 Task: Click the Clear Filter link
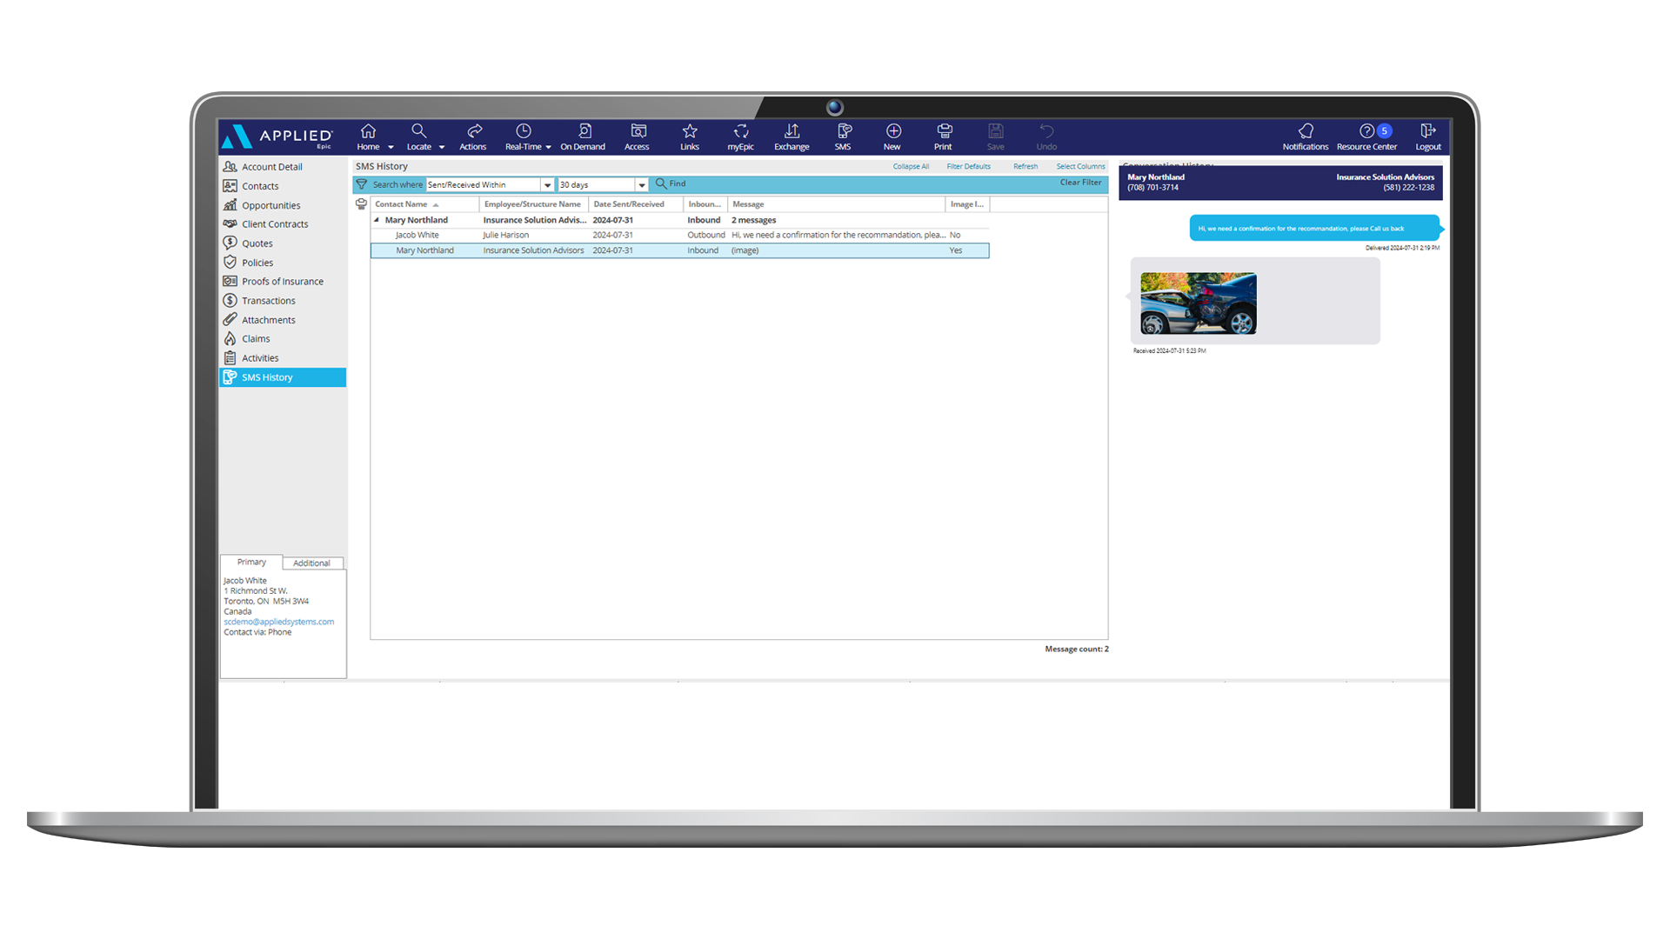(x=1080, y=183)
